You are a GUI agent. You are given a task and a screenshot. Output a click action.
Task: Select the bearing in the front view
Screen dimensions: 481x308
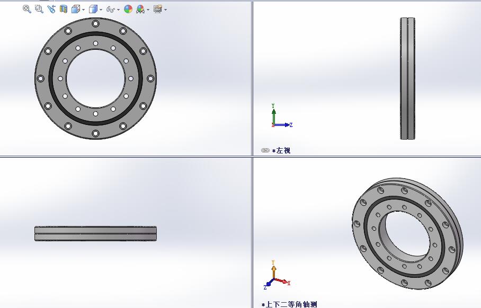pos(96,78)
